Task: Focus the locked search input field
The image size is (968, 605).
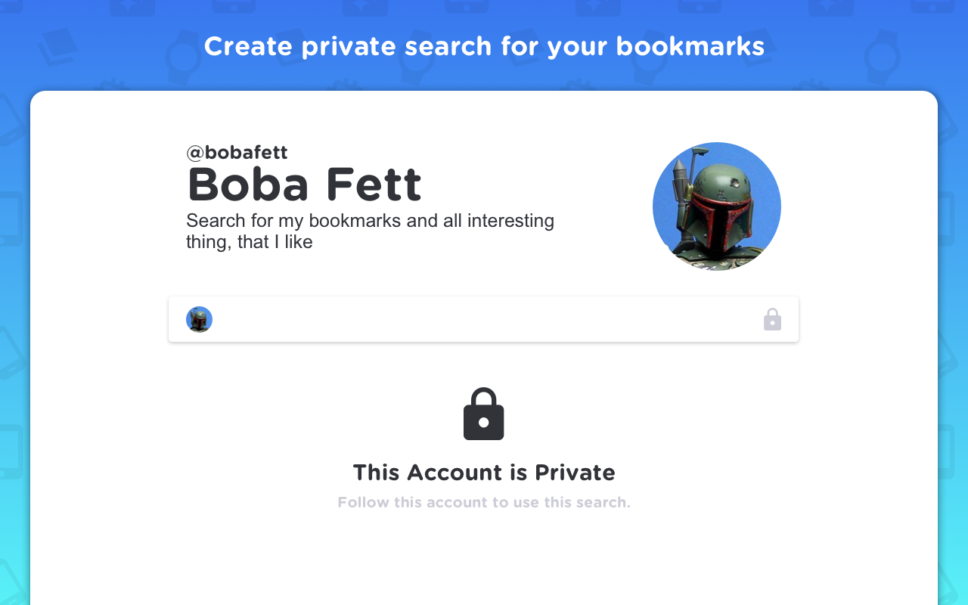Action: [x=484, y=319]
